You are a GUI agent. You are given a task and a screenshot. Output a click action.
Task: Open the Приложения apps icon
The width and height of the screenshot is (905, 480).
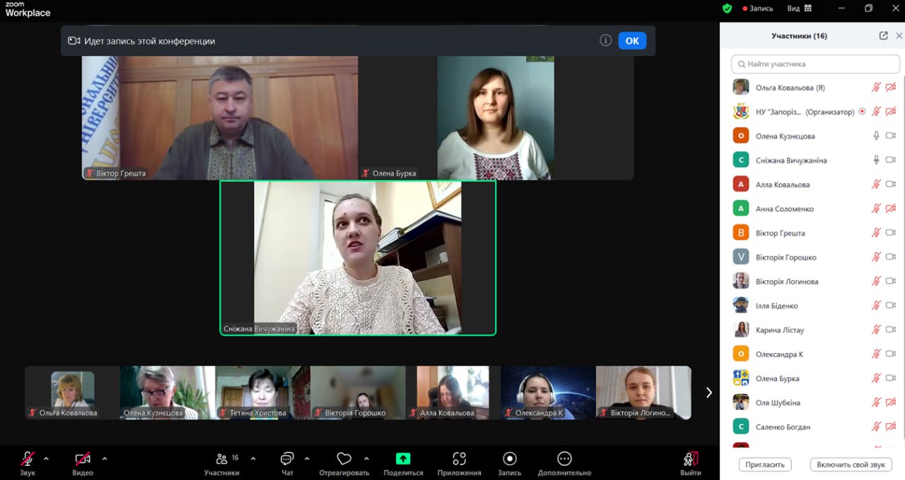(459, 459)
